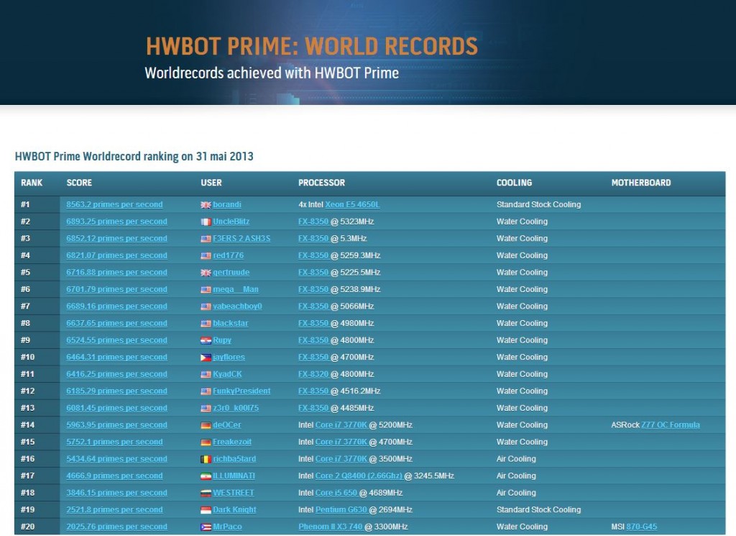Click the flag icon beside ILLUMINATI
The width and height of the screenshot is (736, 536).
(x=206, y=476)
